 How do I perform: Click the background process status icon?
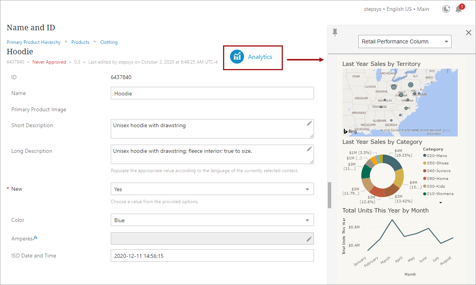pyautogui.click(x=446, y=9)
